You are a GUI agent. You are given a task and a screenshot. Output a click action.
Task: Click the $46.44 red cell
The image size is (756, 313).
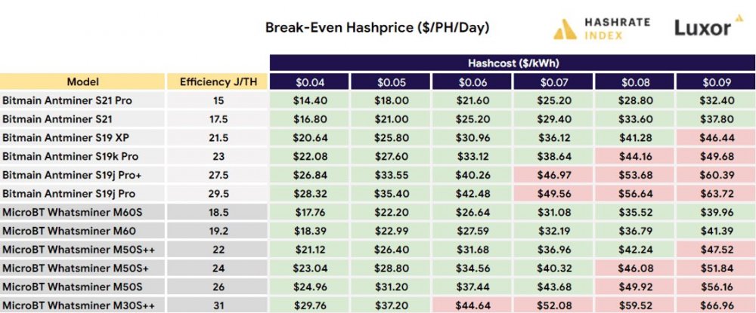(715, 138)
